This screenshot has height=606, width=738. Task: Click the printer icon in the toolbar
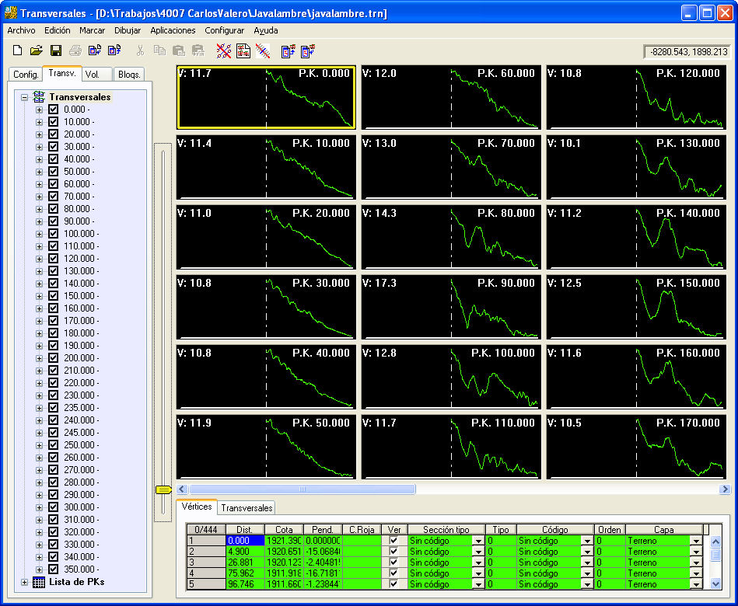tap(75, 50)
